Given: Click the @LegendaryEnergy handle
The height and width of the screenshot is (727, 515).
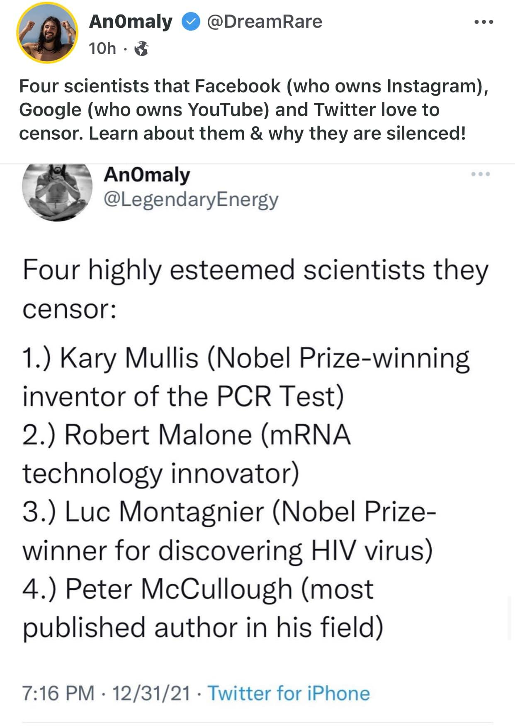Looking at the screenshot, I should pyautogui.click(x=191, y=200).
